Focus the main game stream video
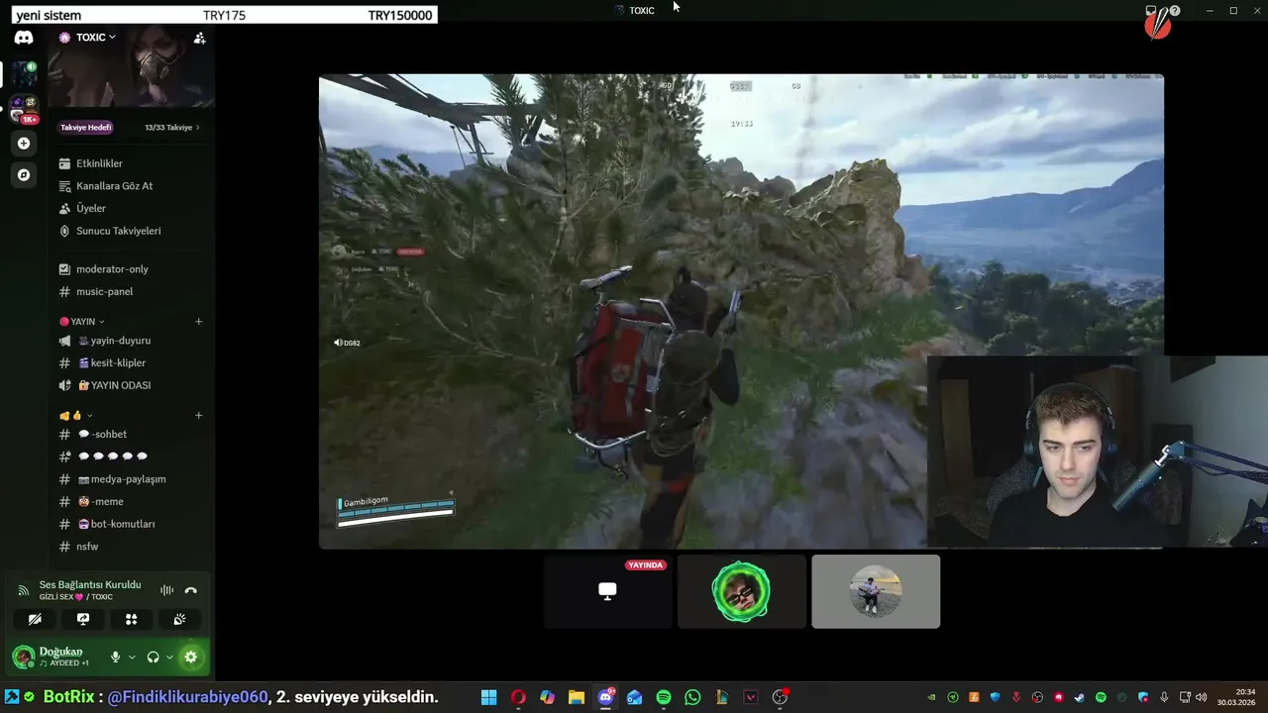This screenshot has width=1268, height=713. tap(741, 311)
